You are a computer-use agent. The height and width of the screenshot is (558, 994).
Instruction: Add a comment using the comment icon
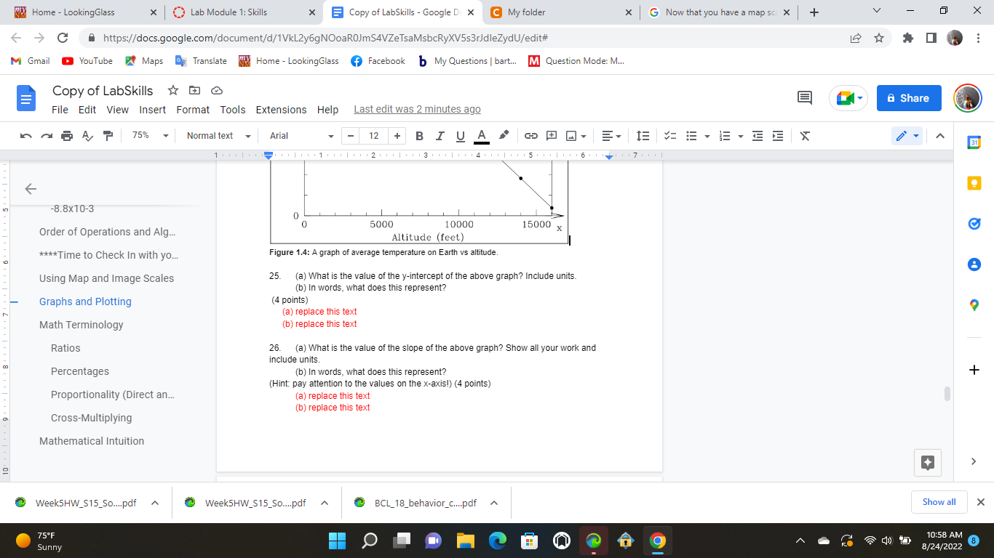pos(551,136)
